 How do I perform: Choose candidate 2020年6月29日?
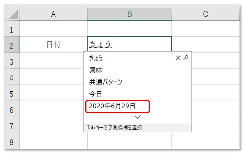point(112,106)
